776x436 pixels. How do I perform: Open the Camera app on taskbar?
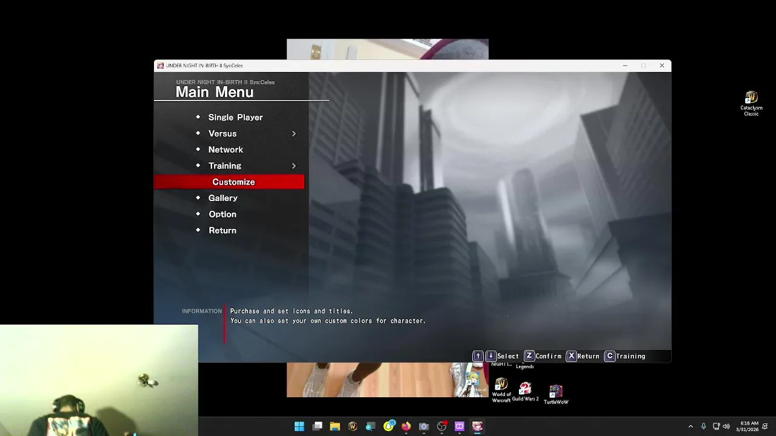click(424, 426)
